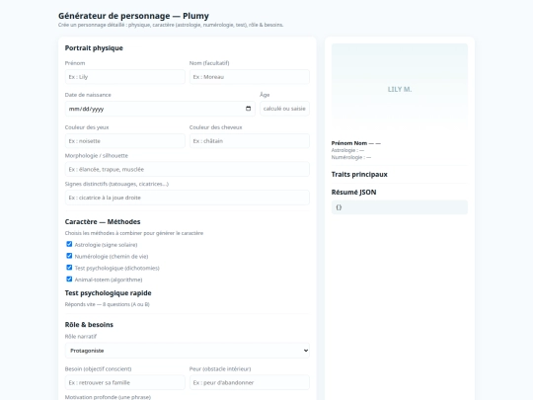The height and width of the screenshot is (400, 533).
Task: Click the Caractère — Méthodes heading
Action: (103, 222)
